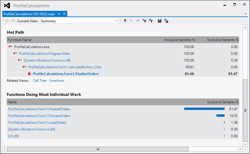Click the Name column header in lower table
250x154 pixels.
(12, 102)
